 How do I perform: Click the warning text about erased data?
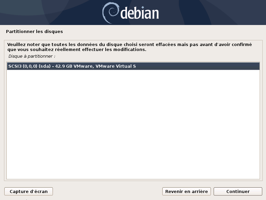point(129,47)
